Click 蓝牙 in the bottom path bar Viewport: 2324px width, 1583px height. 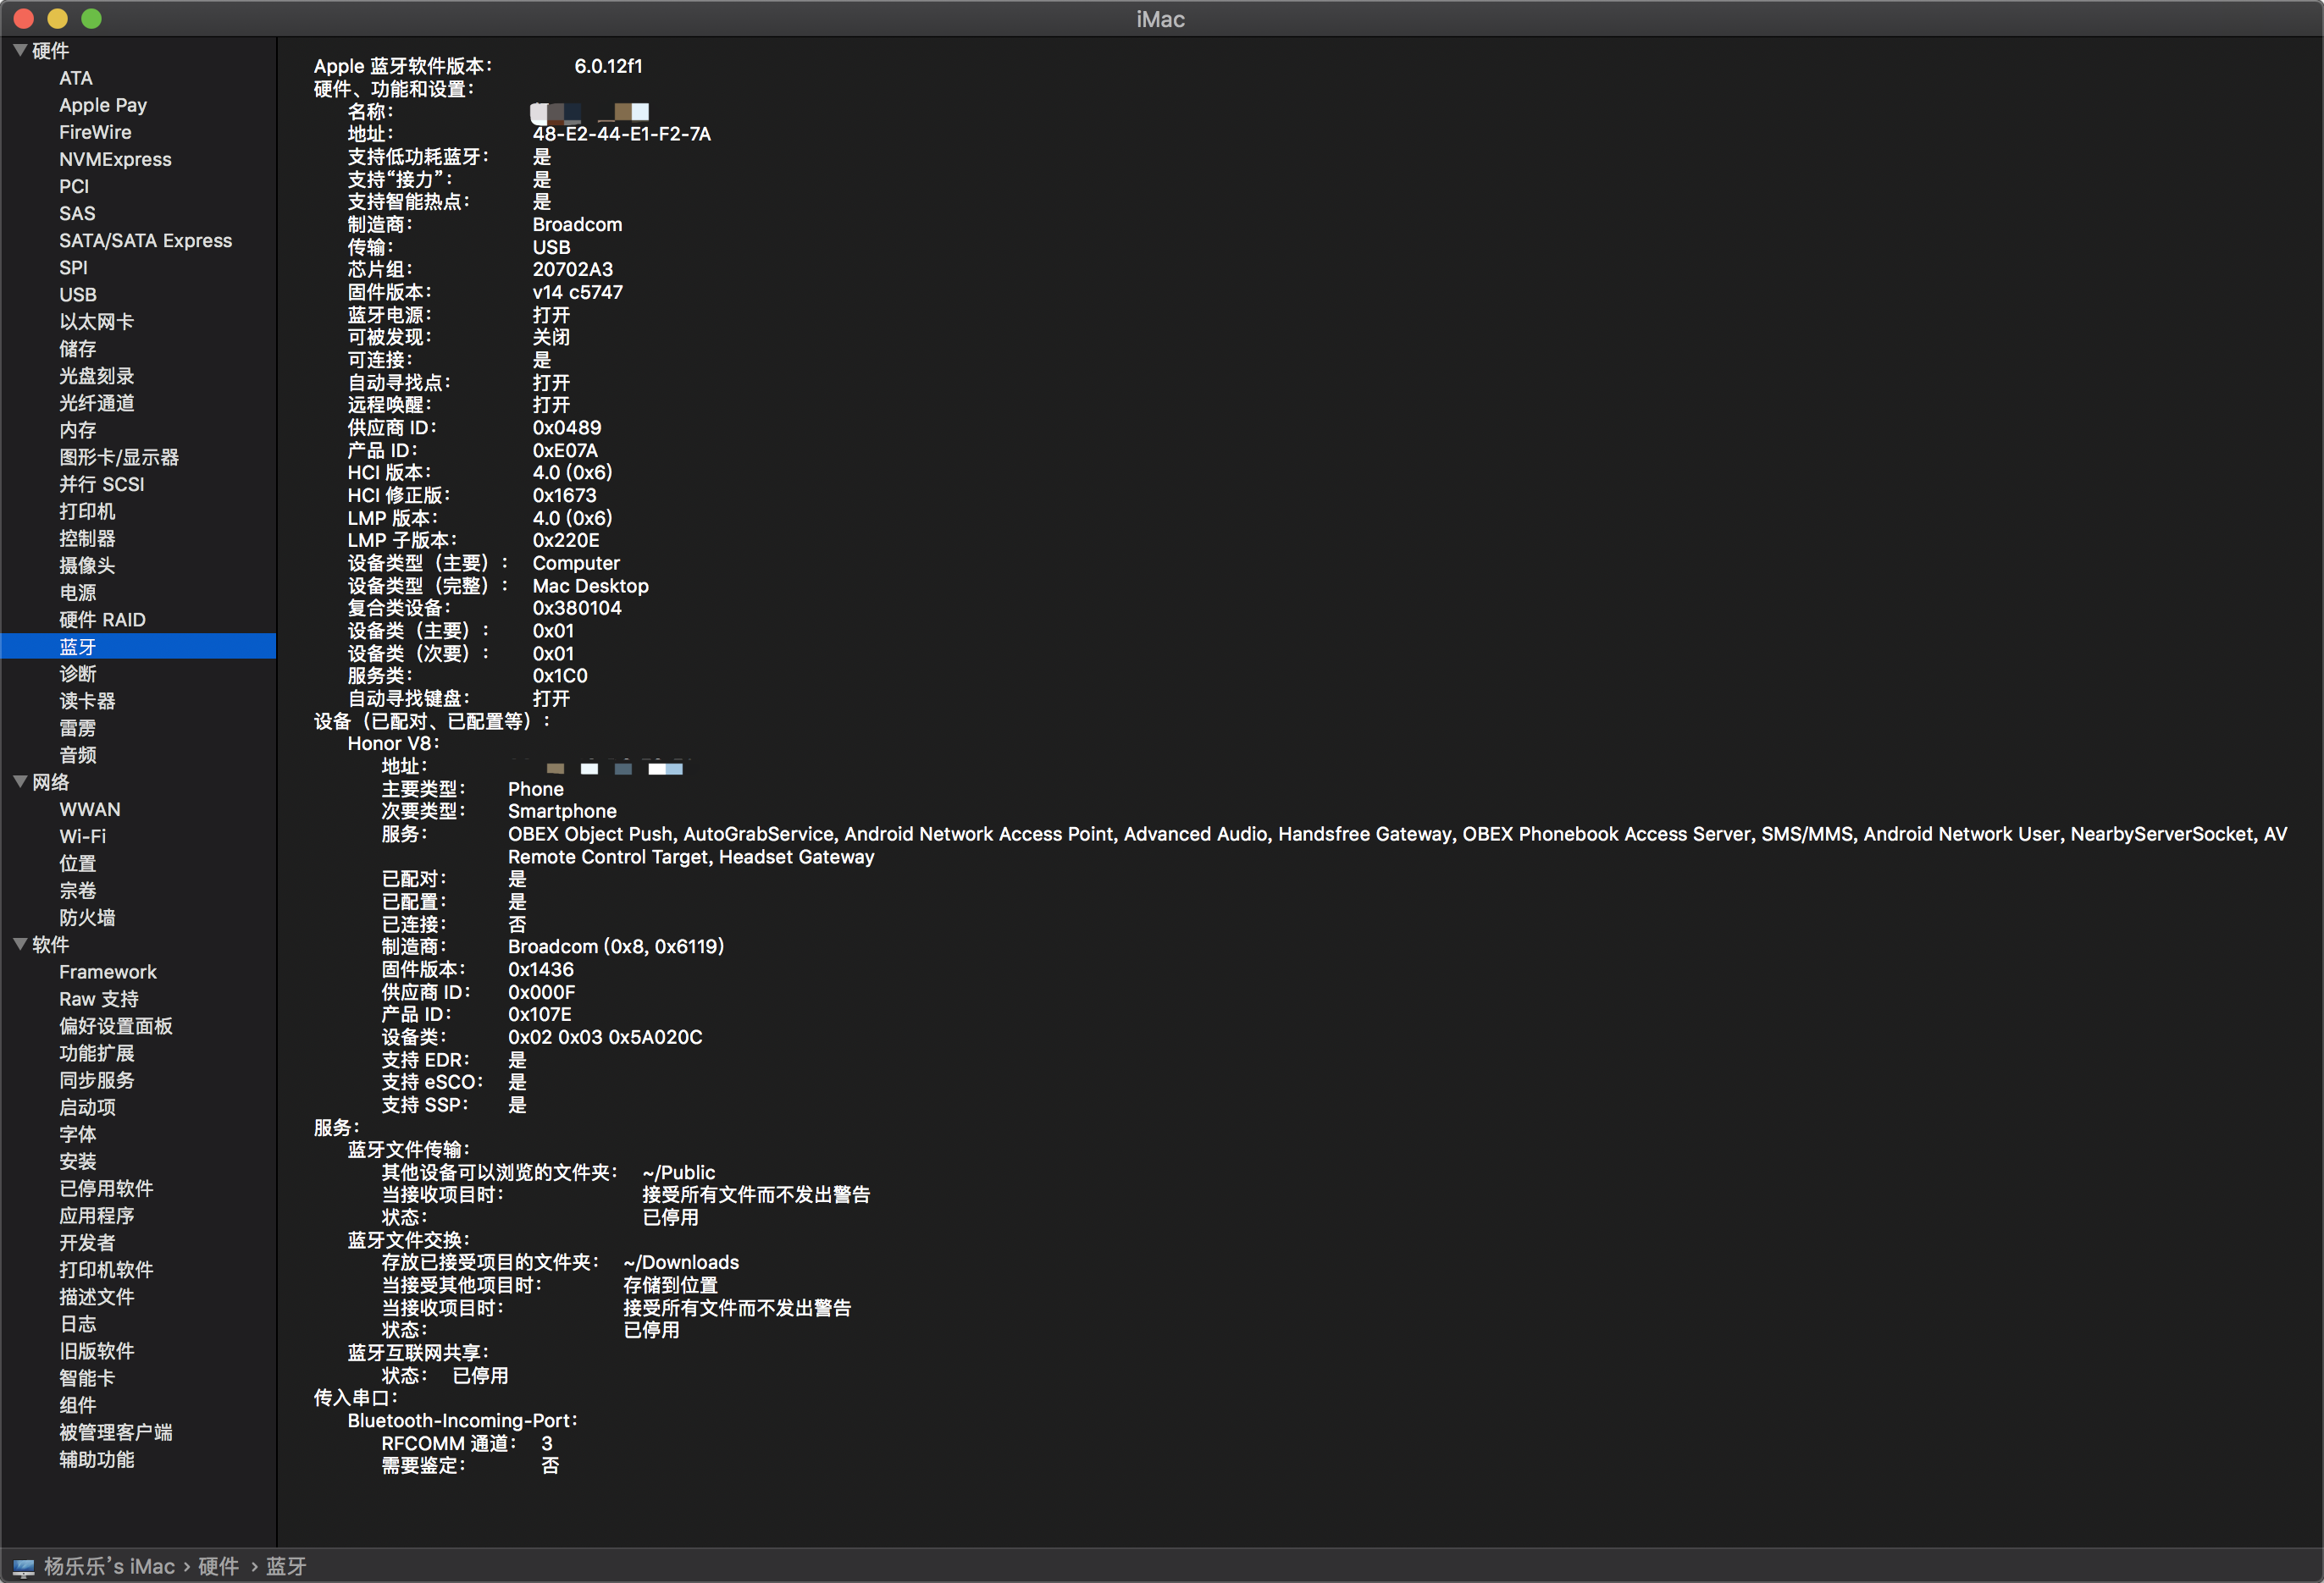pyautogui.click(x=286, y=1566)
